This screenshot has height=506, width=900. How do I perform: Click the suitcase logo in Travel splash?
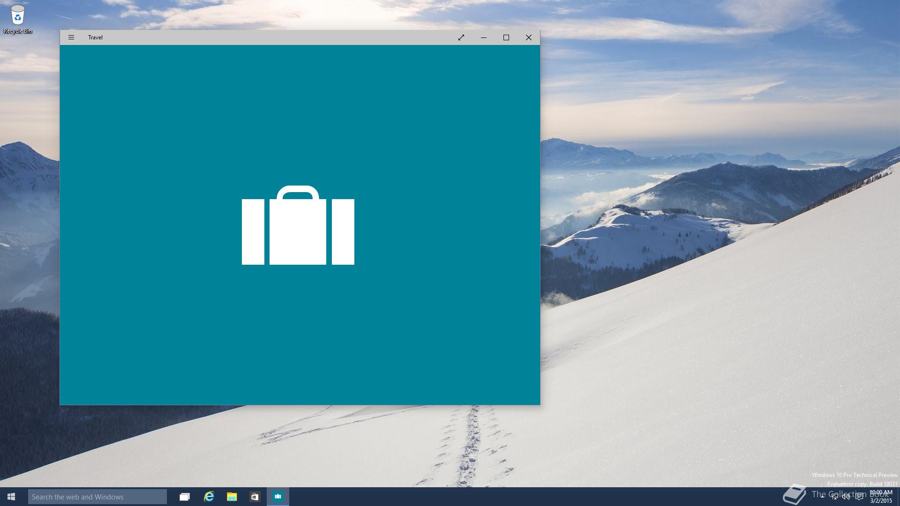click(x=298, y=225)
